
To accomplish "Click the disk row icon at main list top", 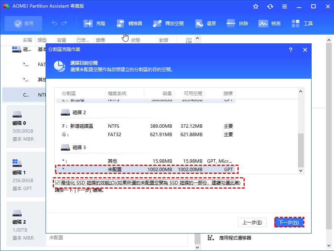I will point(16,49).
